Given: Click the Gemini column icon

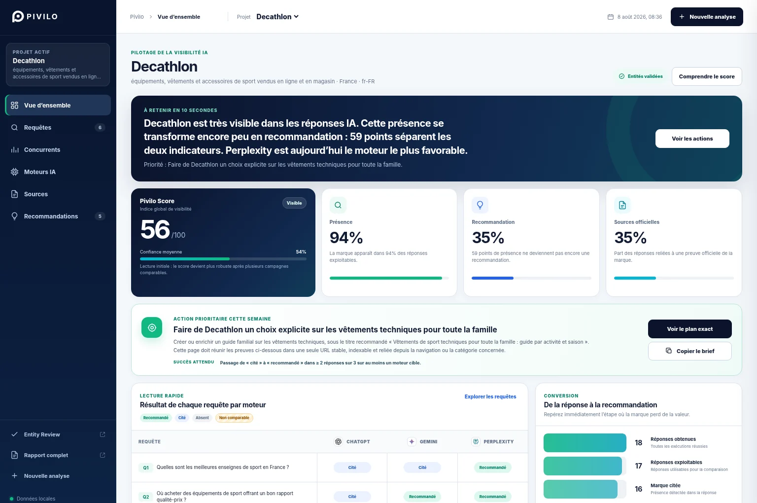Looking at the screenshot, I should tap(412, 442).
